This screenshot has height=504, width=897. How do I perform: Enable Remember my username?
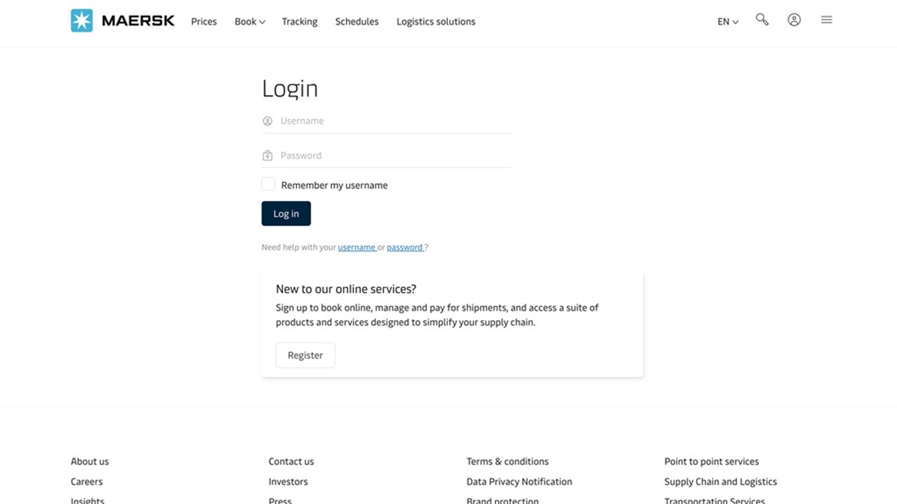pos(268,183)
